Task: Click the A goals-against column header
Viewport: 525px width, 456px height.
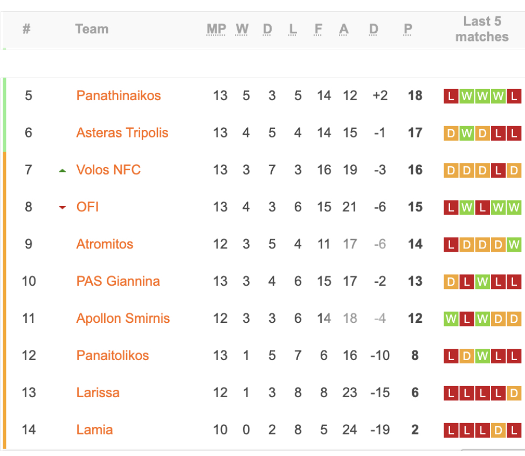Action: point(343,29)
